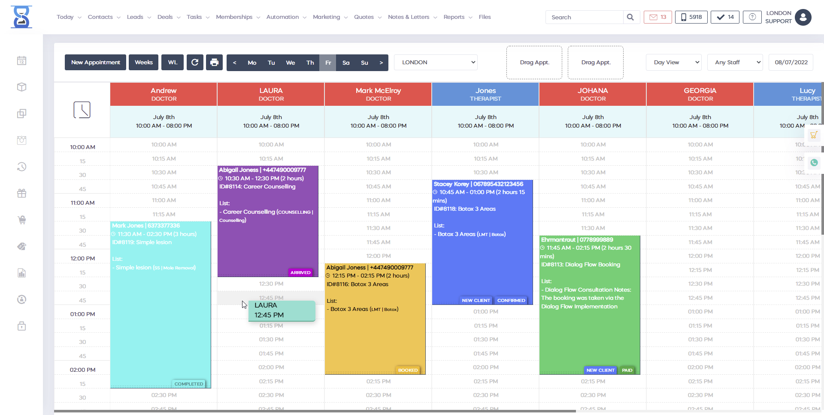Open the Any Staff filter dropdown
Viewport: 824px width, 415px height.
[x=735, y=63]
